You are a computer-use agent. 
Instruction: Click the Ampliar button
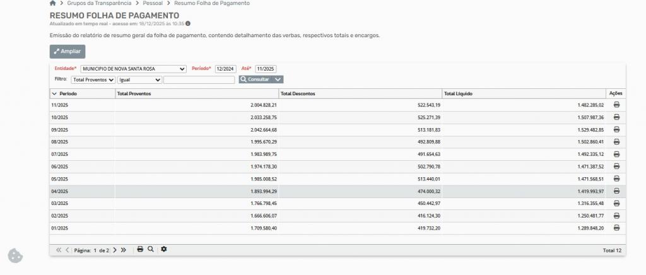68,52
